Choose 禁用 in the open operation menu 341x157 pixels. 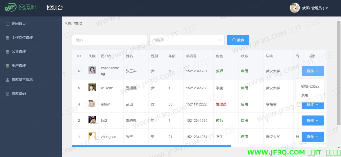(x=305, y=95)
